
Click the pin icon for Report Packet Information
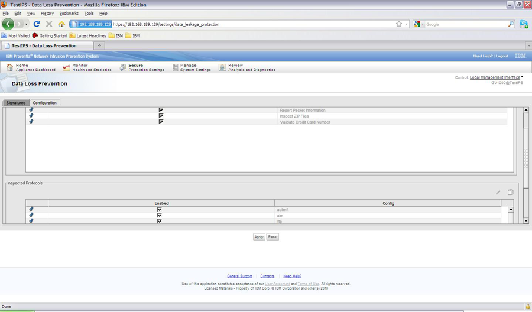pos(31,109)
